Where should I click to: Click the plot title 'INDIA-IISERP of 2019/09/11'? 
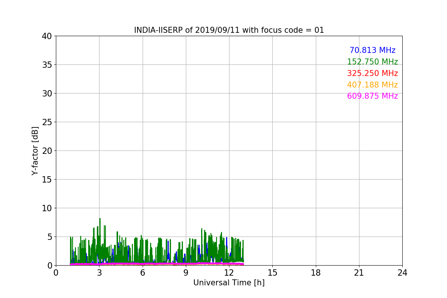pos(187,30)
